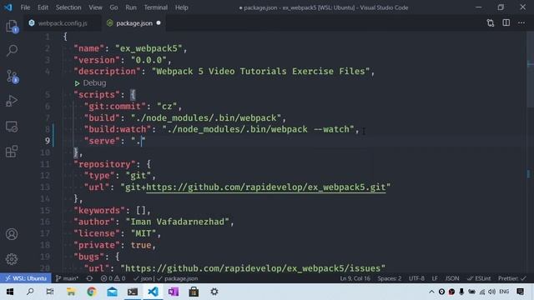Click the volume icon in system tray
The height and width of the screenshot is (300, 534).
point(491,292)
